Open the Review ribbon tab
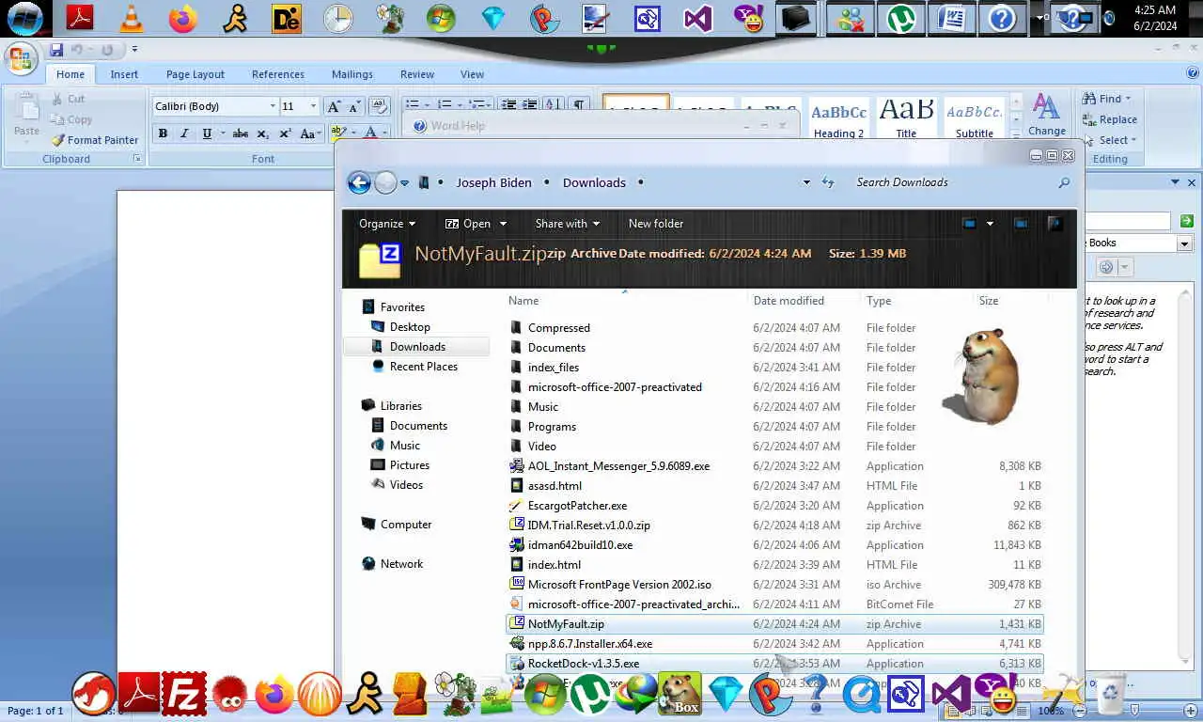The width and height of the screenshot is (1203, 722). pos(417,74)
